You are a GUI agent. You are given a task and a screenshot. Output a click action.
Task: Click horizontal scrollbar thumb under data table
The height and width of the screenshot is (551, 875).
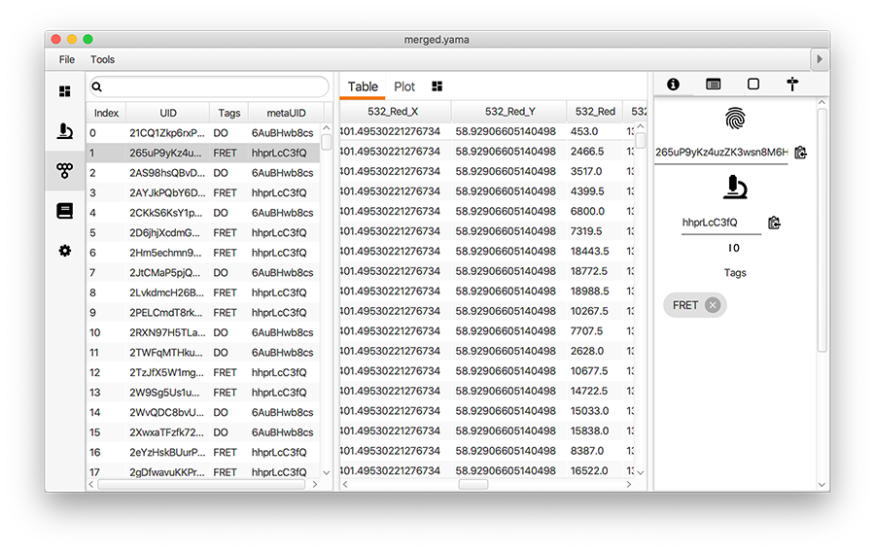coord(473,485)
